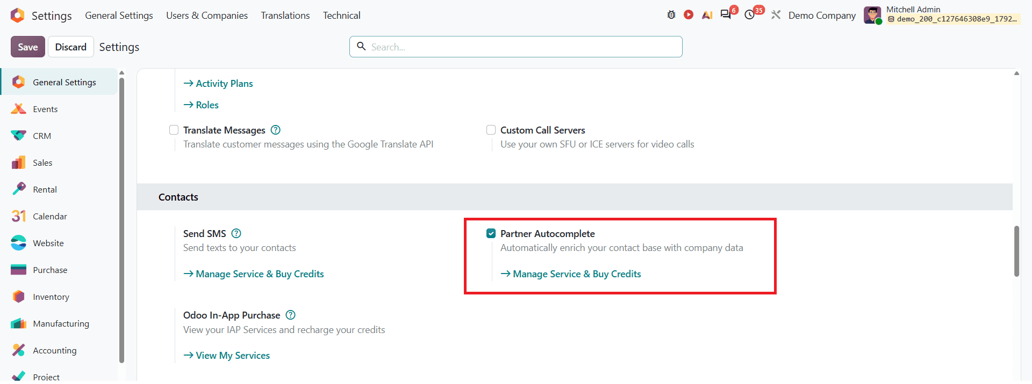
Task: Open Inventory settings in sidebar
Action: tap(59, 297)
